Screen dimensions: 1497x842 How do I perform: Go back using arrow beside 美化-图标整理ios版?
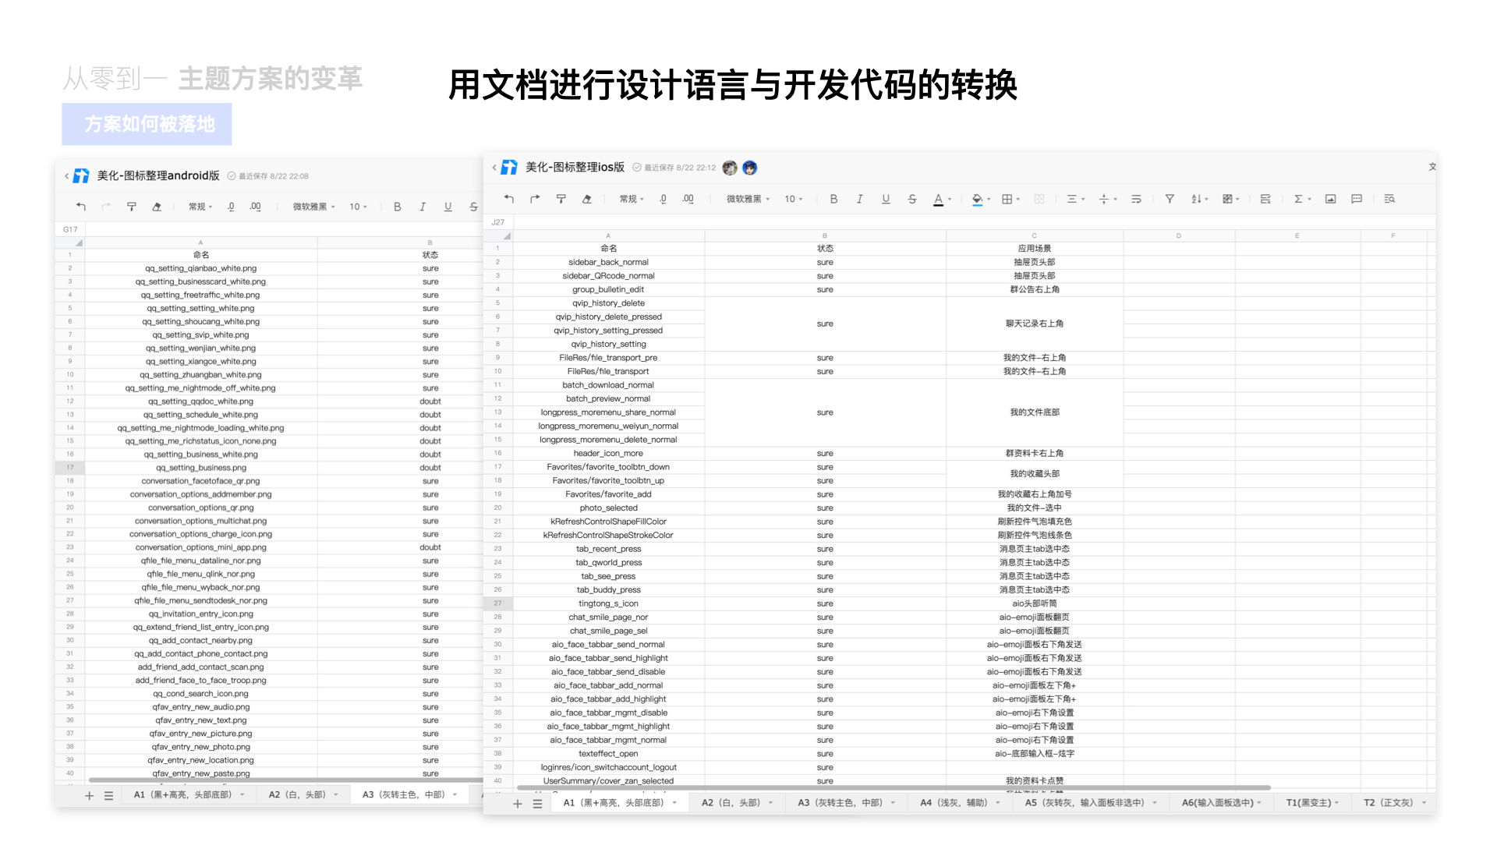coord(494,168)
